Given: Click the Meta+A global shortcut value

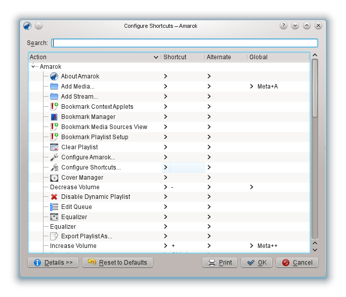Looking at the screenshot, I should 268,87.
